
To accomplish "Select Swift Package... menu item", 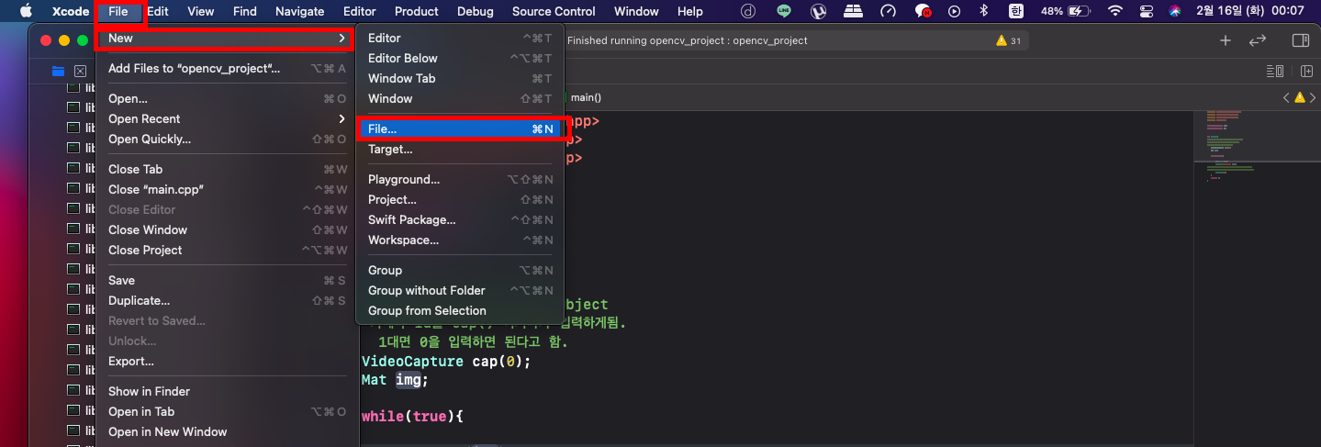I will pos(460,219).
